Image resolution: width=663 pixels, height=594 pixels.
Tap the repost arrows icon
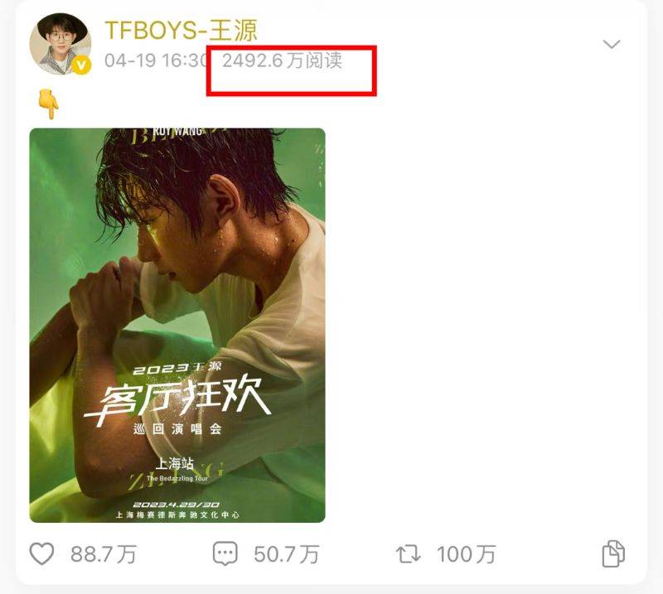pyautogui.click(x=409, y=554)
